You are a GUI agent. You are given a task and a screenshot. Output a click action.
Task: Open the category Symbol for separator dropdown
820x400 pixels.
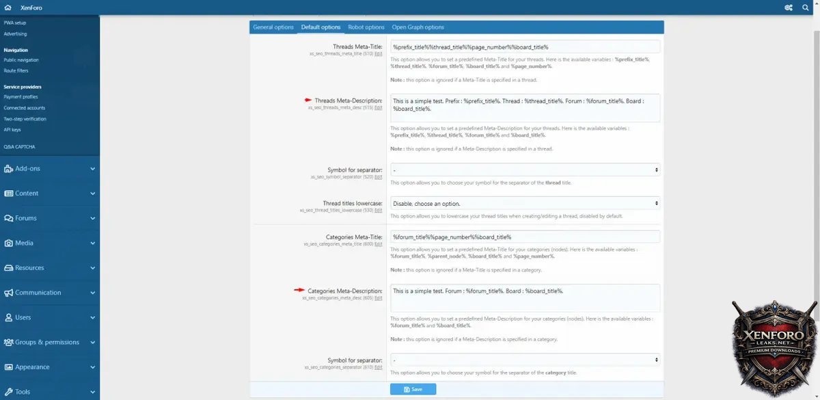524,360
